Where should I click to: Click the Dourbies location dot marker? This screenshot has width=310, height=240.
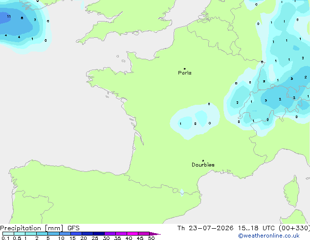[x=203, y=161]
